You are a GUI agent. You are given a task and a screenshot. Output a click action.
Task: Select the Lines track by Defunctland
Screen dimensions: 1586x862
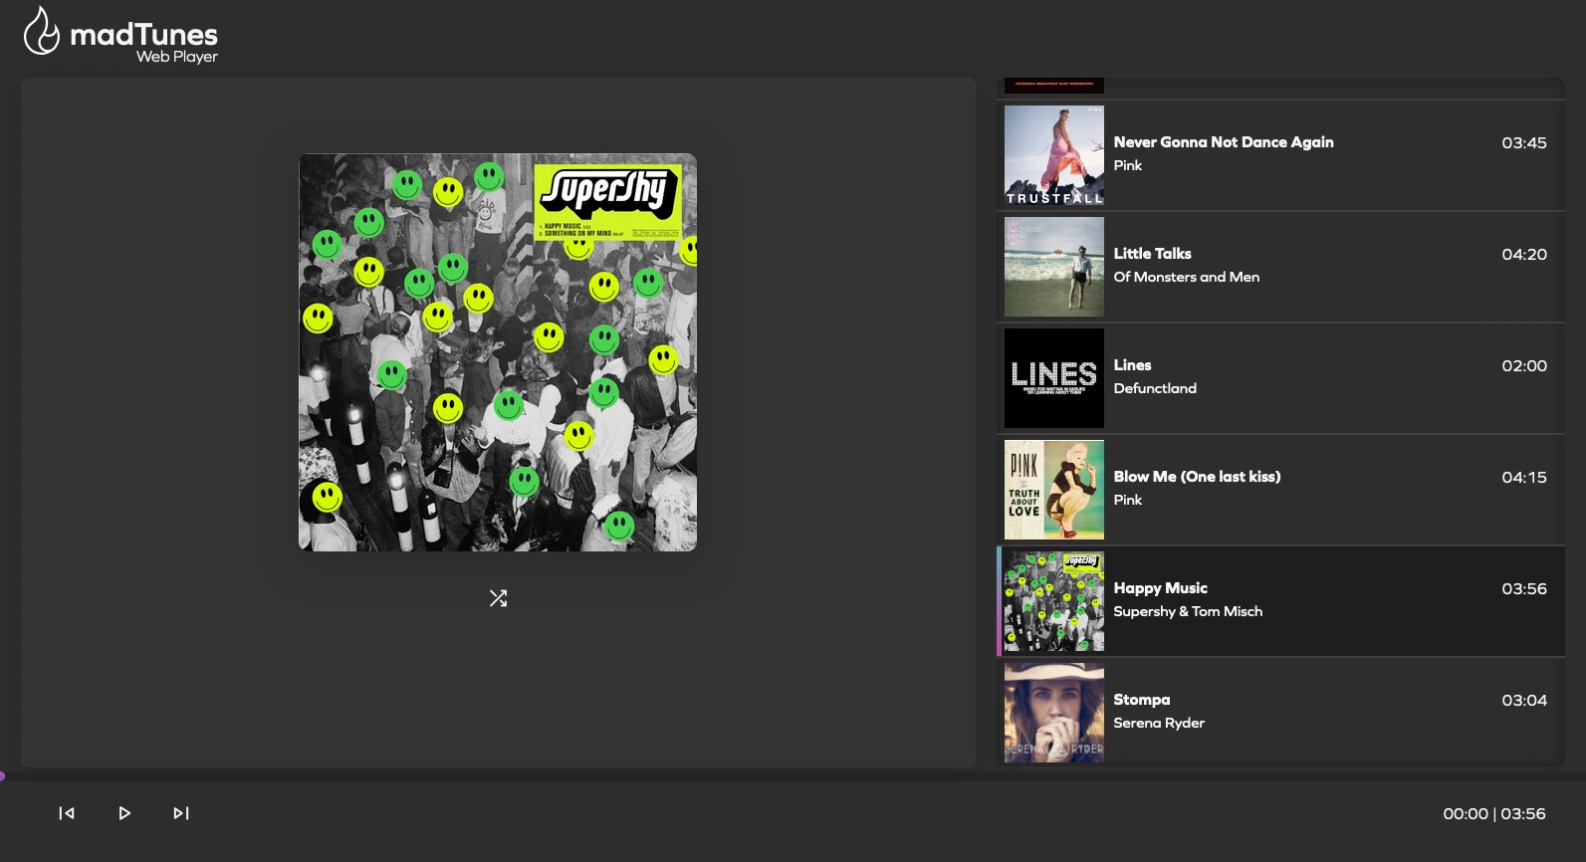(x=1280, y=378)
